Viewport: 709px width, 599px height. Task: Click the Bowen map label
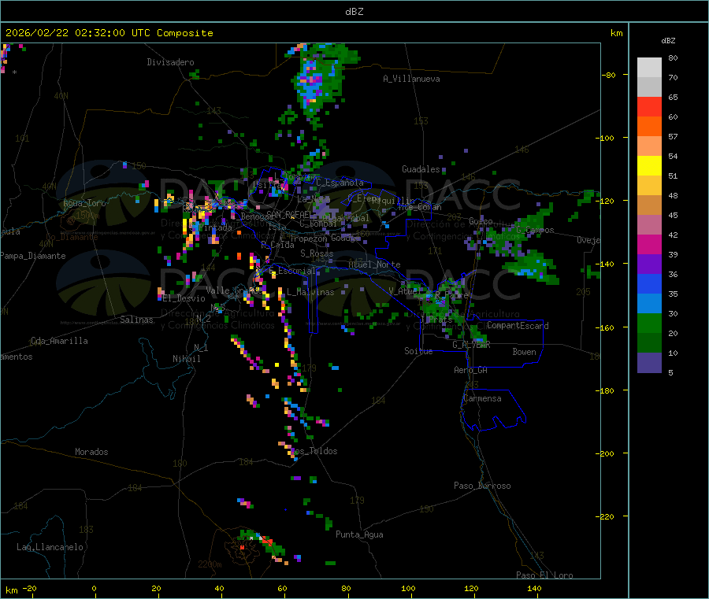(x=525, y=352)
